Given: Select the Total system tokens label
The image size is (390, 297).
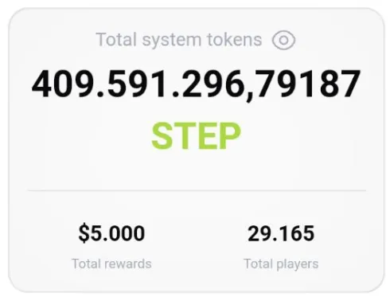Looking at the screenshot, I should [179, 40].
